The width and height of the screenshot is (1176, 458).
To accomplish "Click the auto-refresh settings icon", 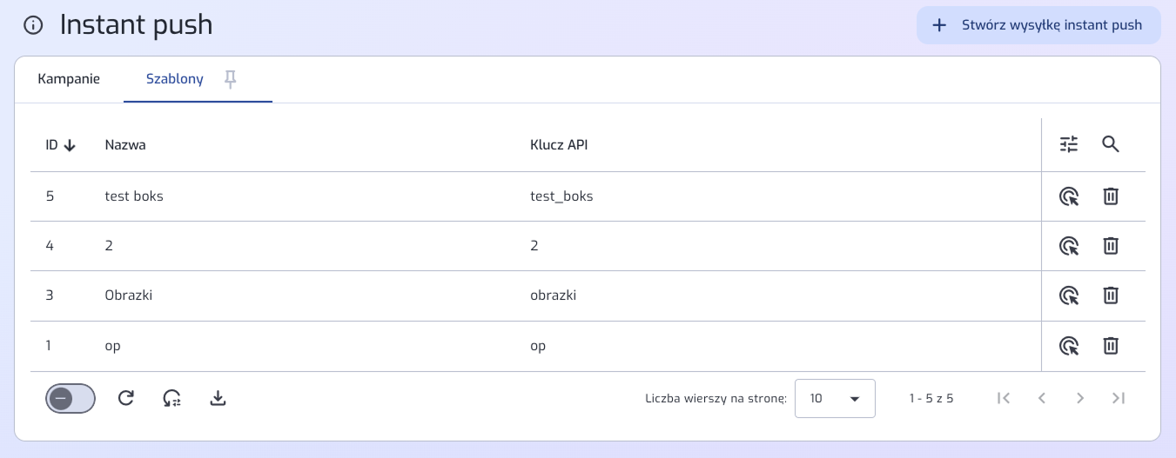I will pyautogui.click(x=171, y=398).
